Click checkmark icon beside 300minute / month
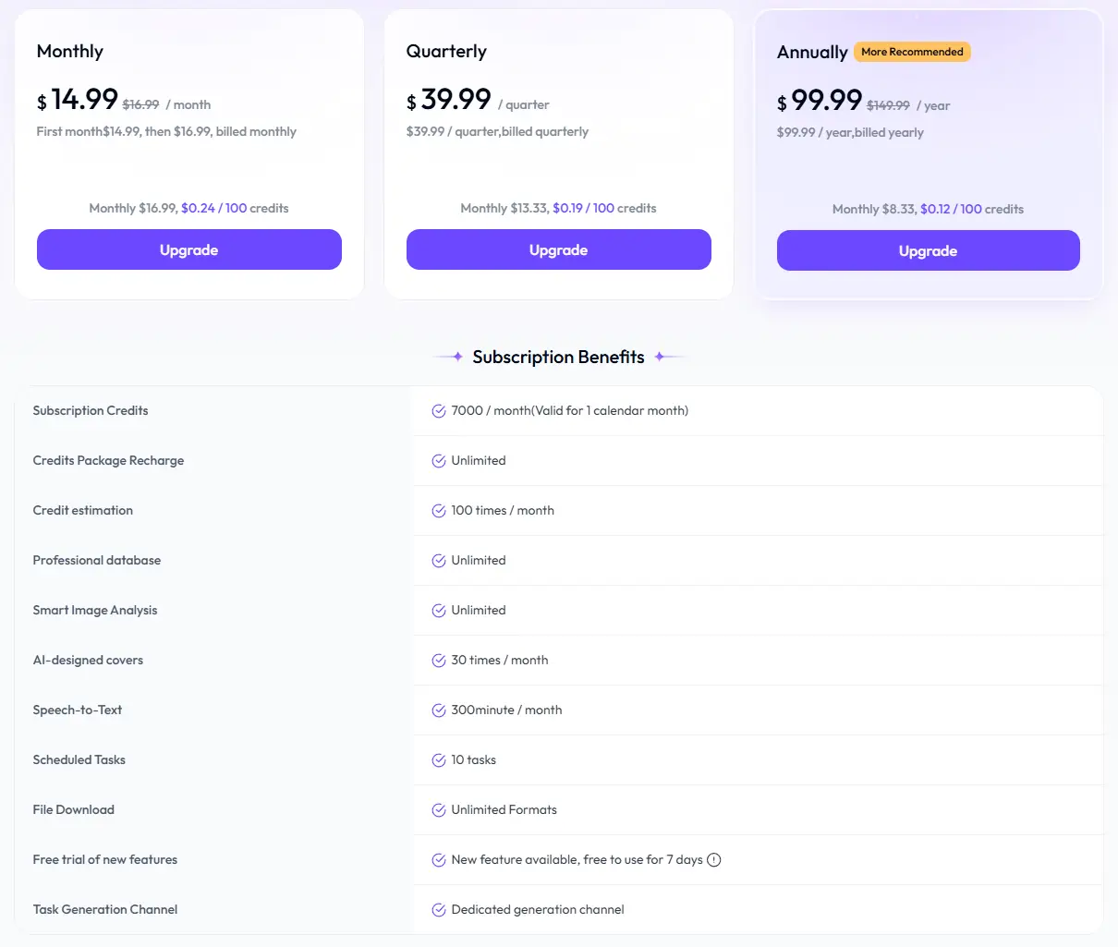This screenshot has width=1118, height=947. (x=439, y=710)
